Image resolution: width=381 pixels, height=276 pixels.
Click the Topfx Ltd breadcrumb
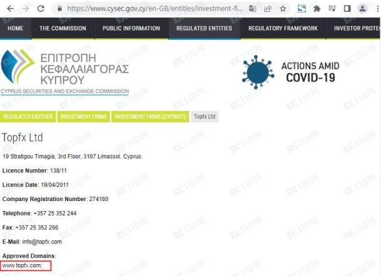tap(205, 117)
